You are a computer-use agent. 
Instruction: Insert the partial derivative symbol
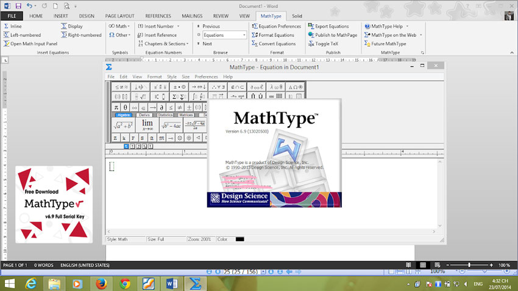(x=161, y=108)
